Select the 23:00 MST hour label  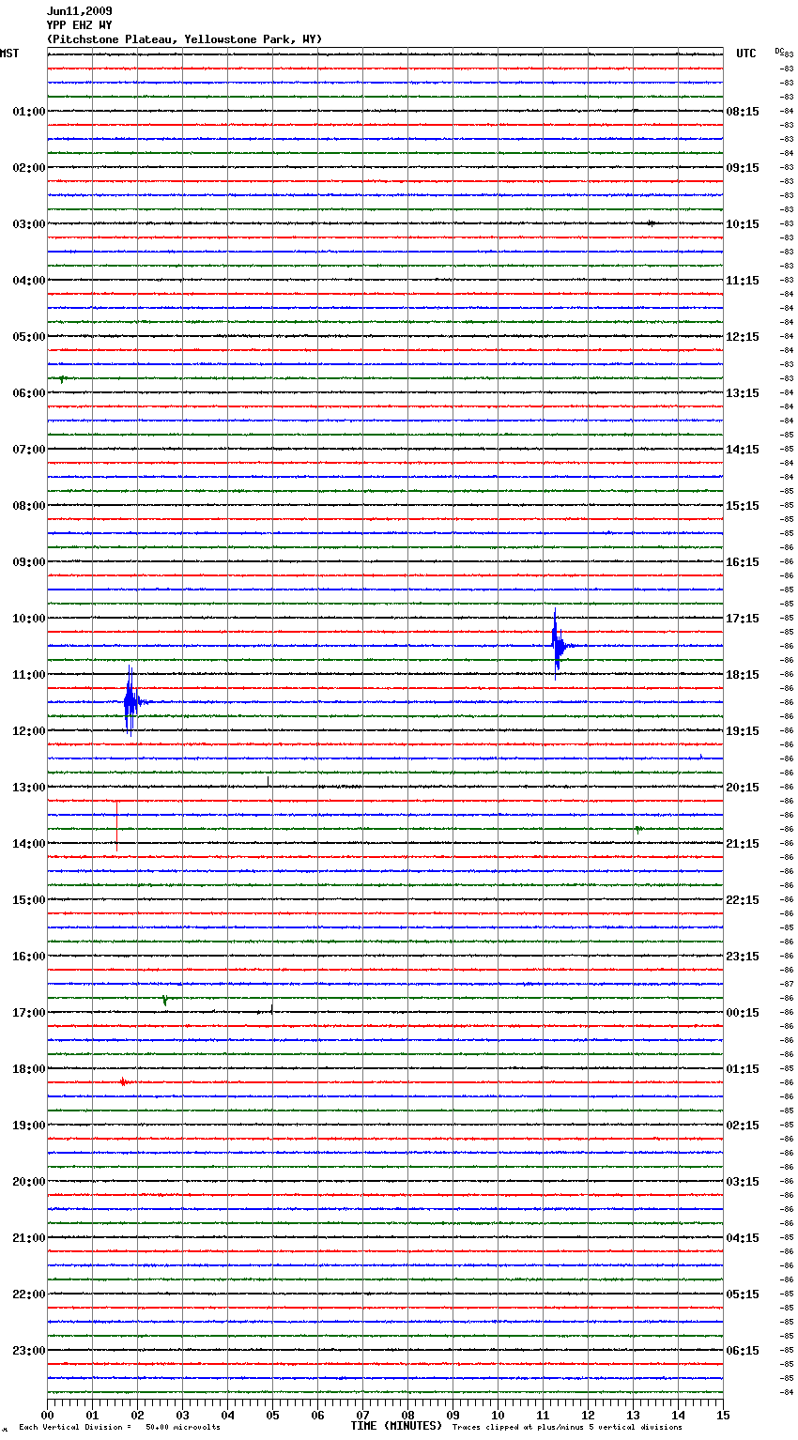coord(29,1351)
